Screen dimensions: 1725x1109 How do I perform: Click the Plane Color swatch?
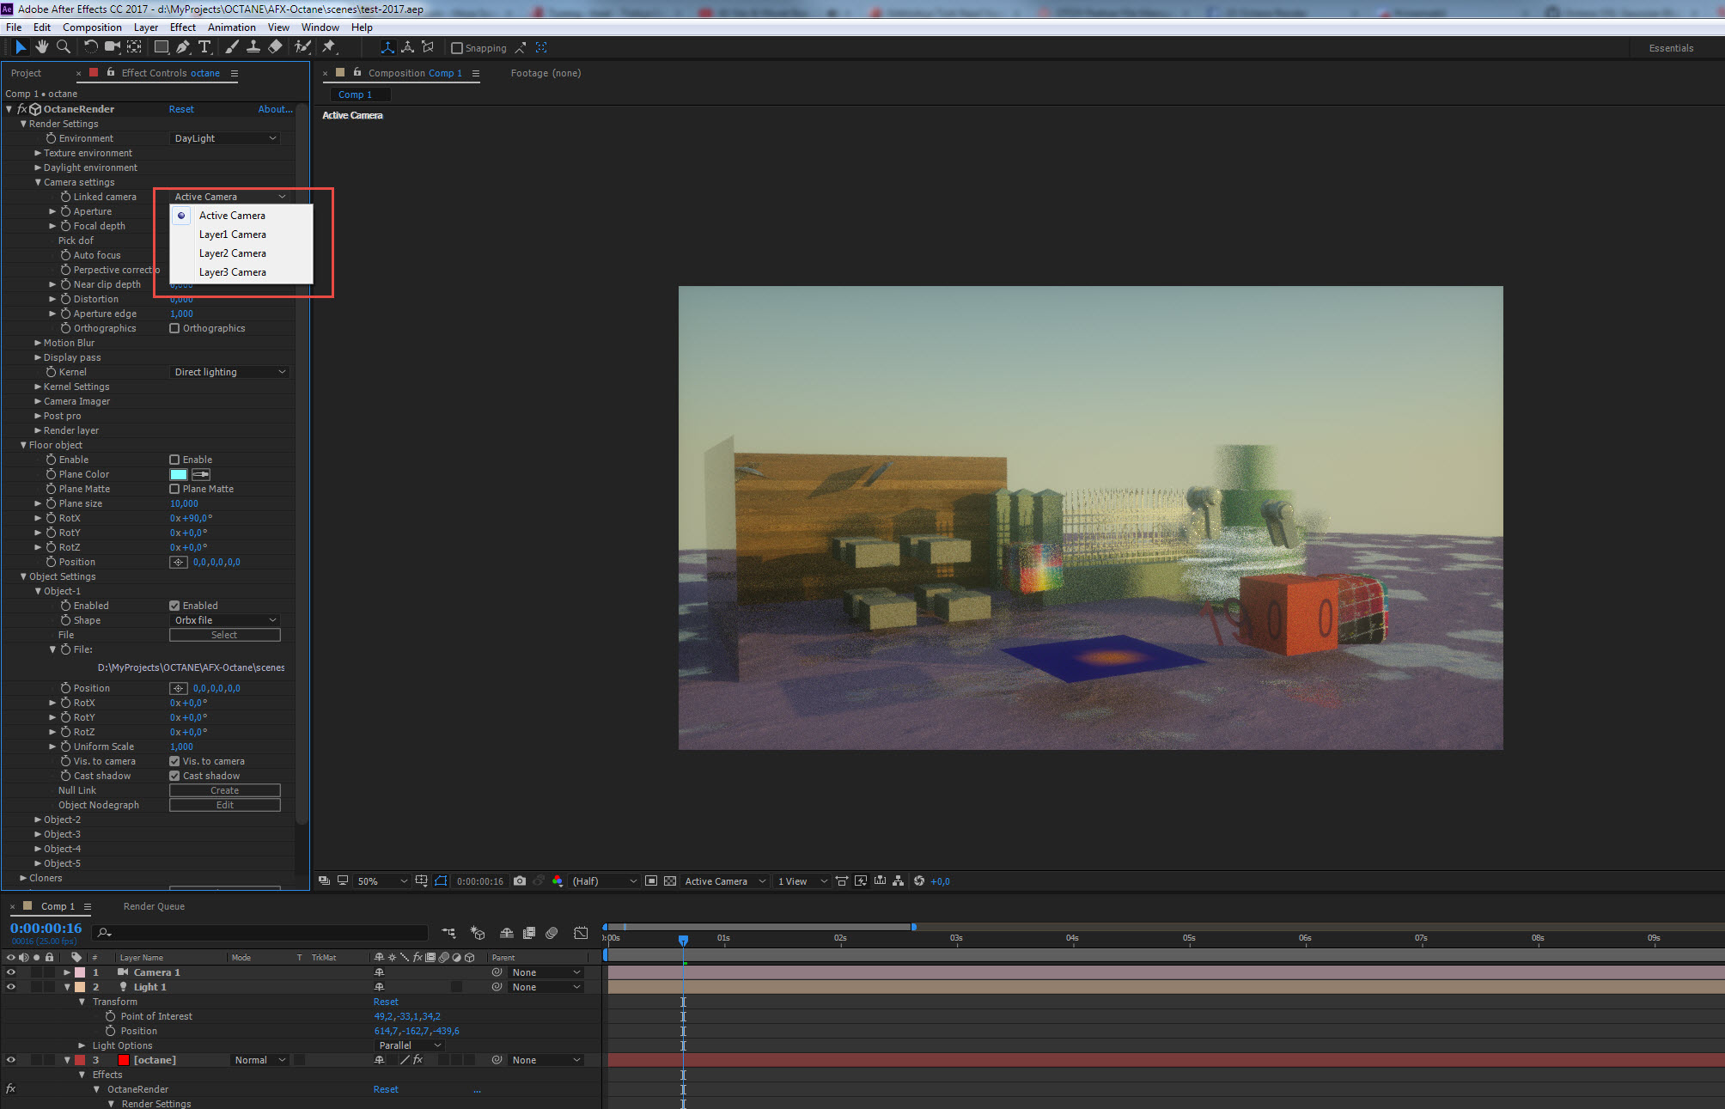coord(179,474)
